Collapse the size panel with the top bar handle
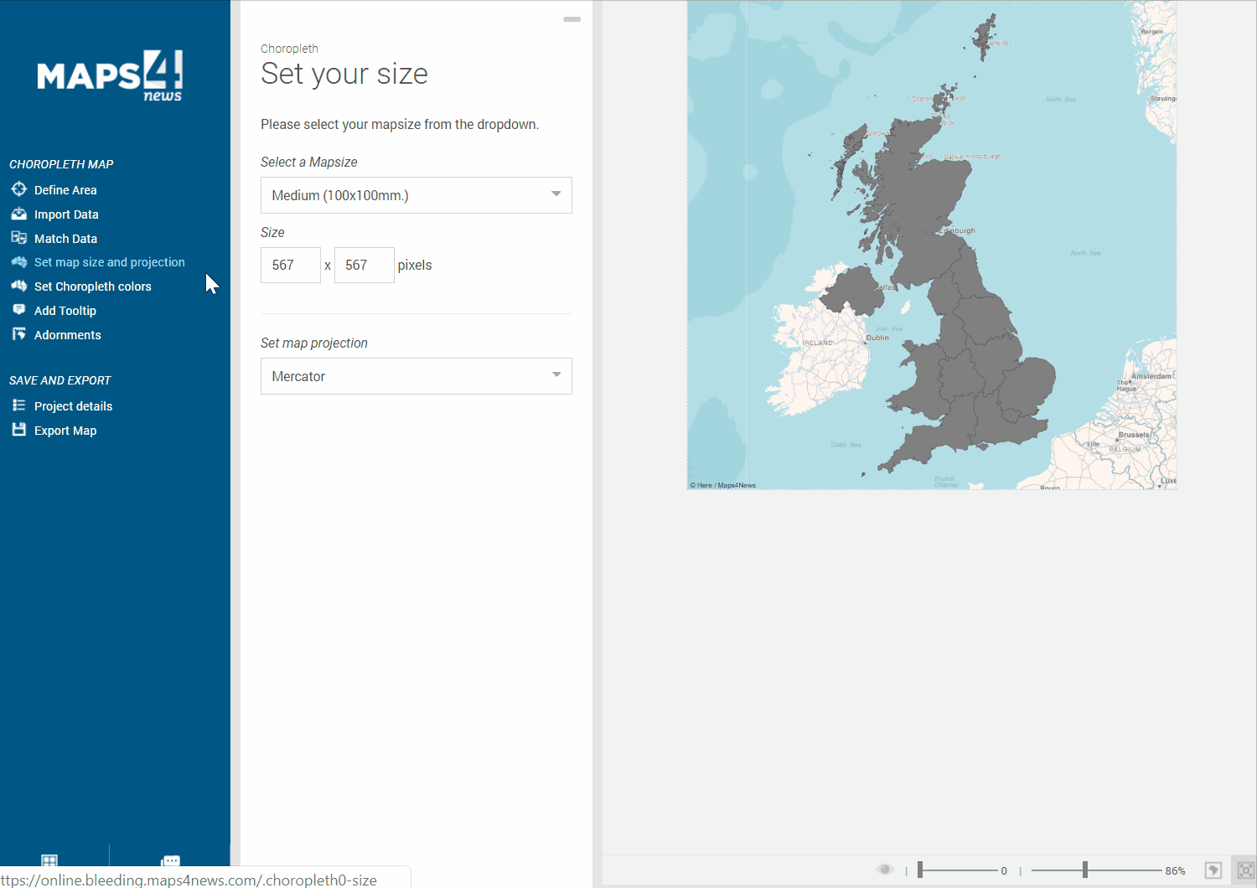This screenshot has height=888, width=1257. [x=572, y=19]
